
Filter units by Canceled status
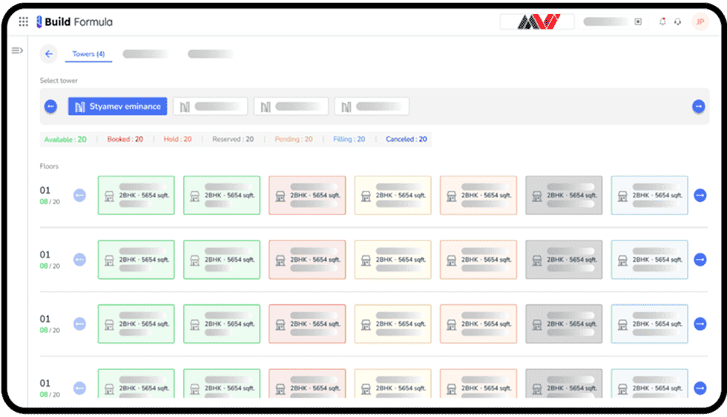(406, 139)
